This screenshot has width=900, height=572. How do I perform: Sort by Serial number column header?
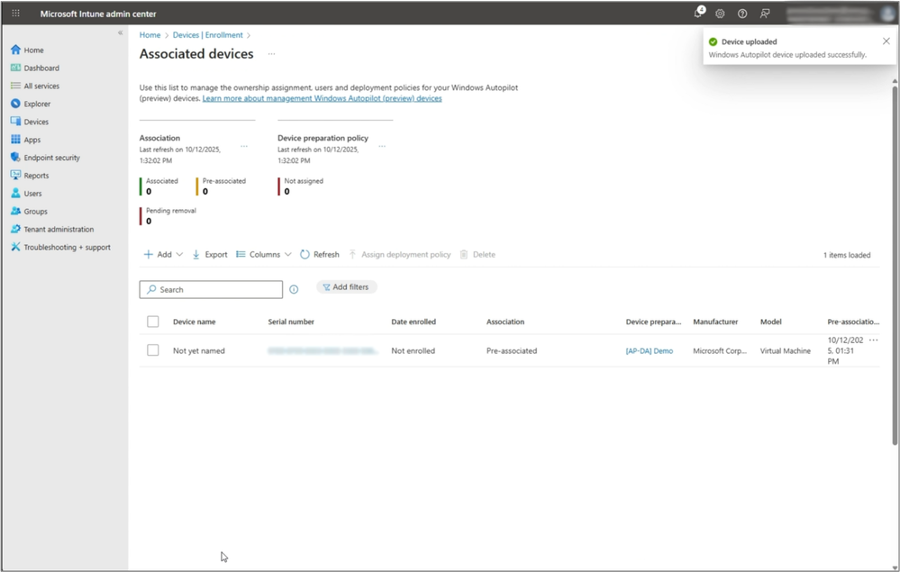tap(291, 322)
